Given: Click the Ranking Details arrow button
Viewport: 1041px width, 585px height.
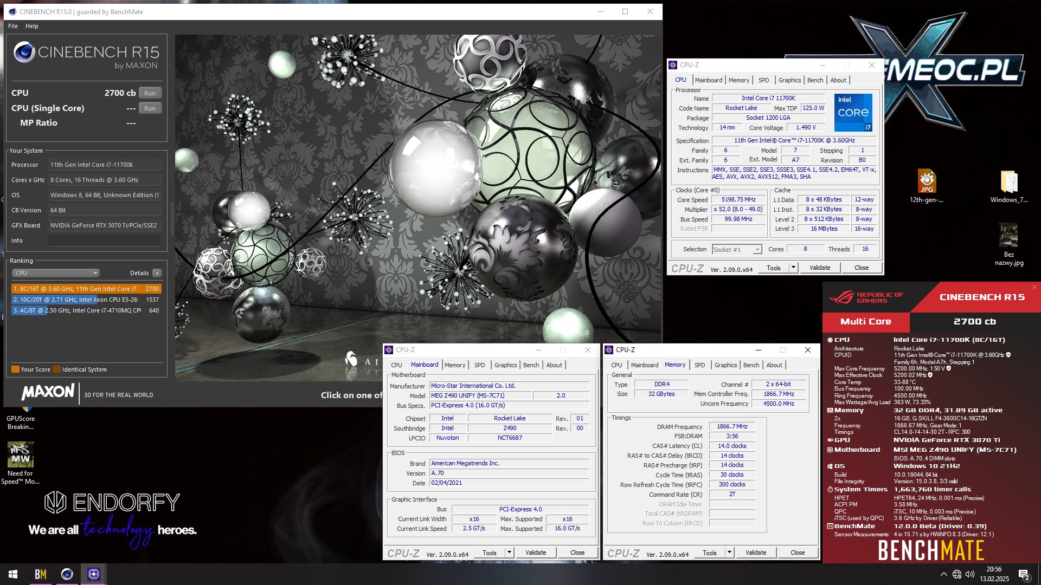Looking at the screenshot, I should (x=157, y=273).
